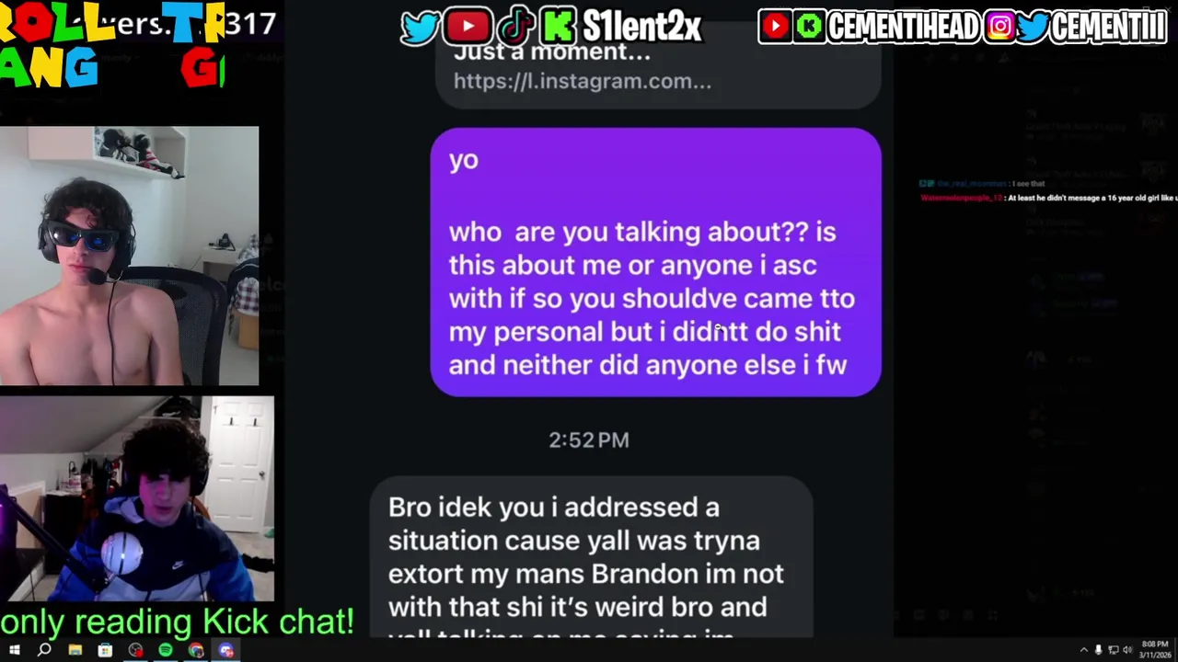Viewport: 1178px width, 662px height.
Task: Open OBS recording app in the taskbar
Action: pyautogui.click(x=135, y=650)
